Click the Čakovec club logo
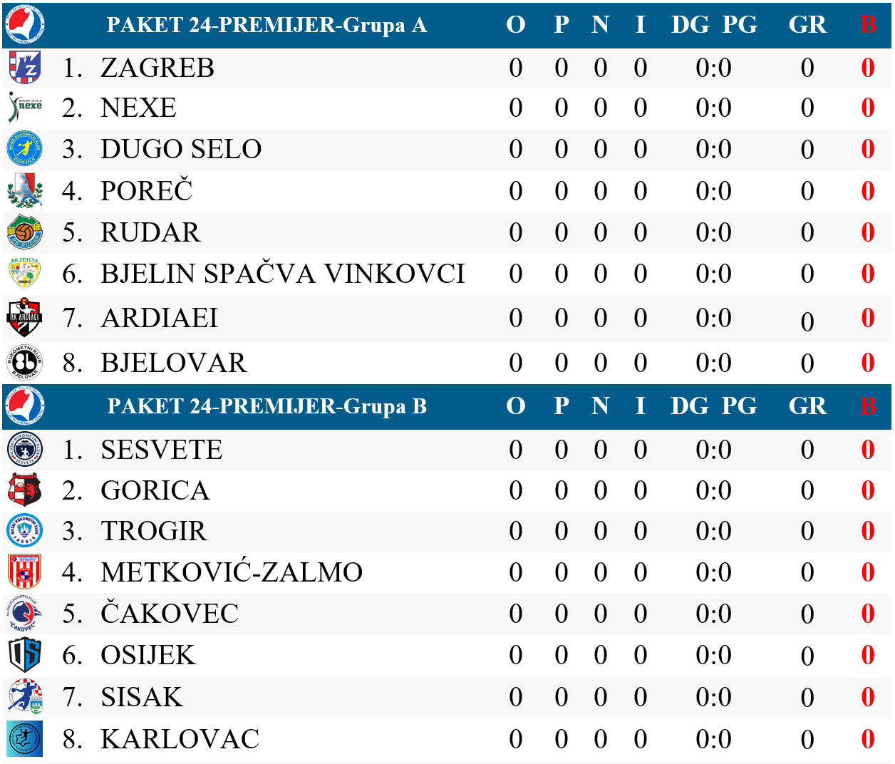Viewport: 895px width, 764px height. click(x=25, y=614)
